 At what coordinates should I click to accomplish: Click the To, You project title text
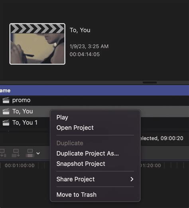80,30
